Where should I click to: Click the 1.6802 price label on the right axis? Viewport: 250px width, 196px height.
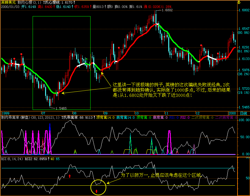[x=244, y=10]
